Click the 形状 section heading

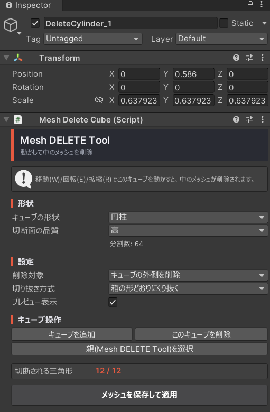[x=26, y=203]
